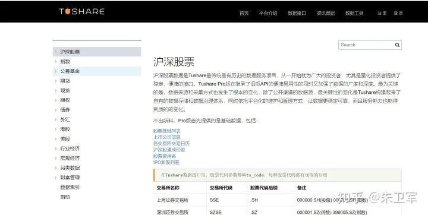Click the ts_code note box
The width and height of the screenshot is (428, 215).
pyautogui.click(x=278, y=175)
